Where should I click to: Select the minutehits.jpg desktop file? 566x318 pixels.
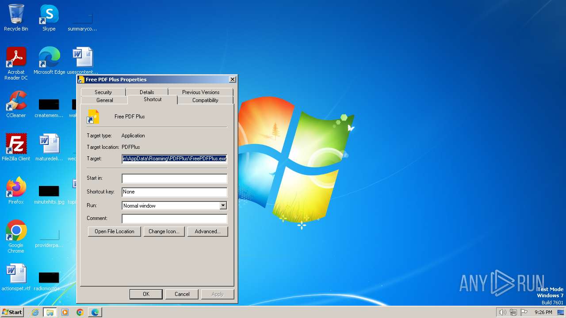49,194
